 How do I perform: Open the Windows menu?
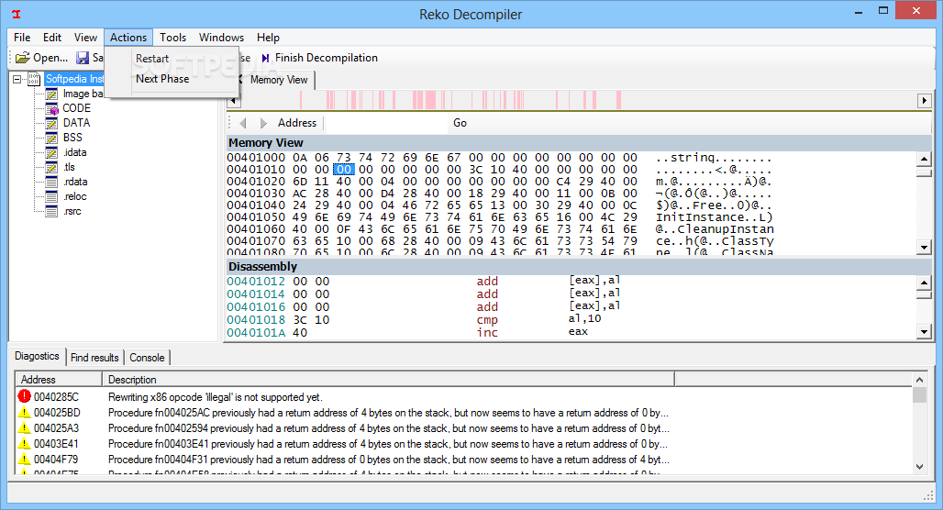(x=221, y=38)
